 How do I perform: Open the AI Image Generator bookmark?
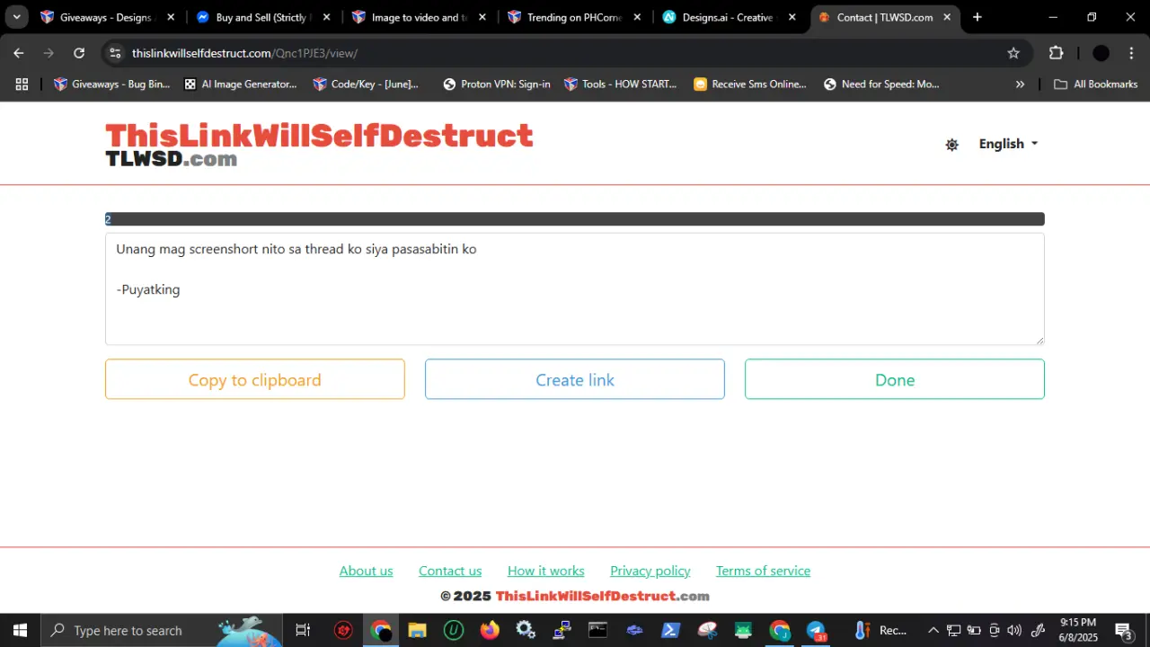click(x=240, y=84)
